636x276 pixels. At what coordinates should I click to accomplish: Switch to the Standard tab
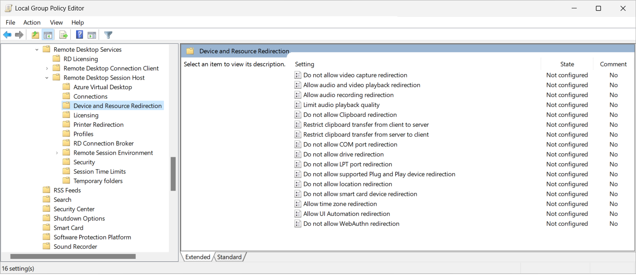pyautogui.click(x=229, y=257)
